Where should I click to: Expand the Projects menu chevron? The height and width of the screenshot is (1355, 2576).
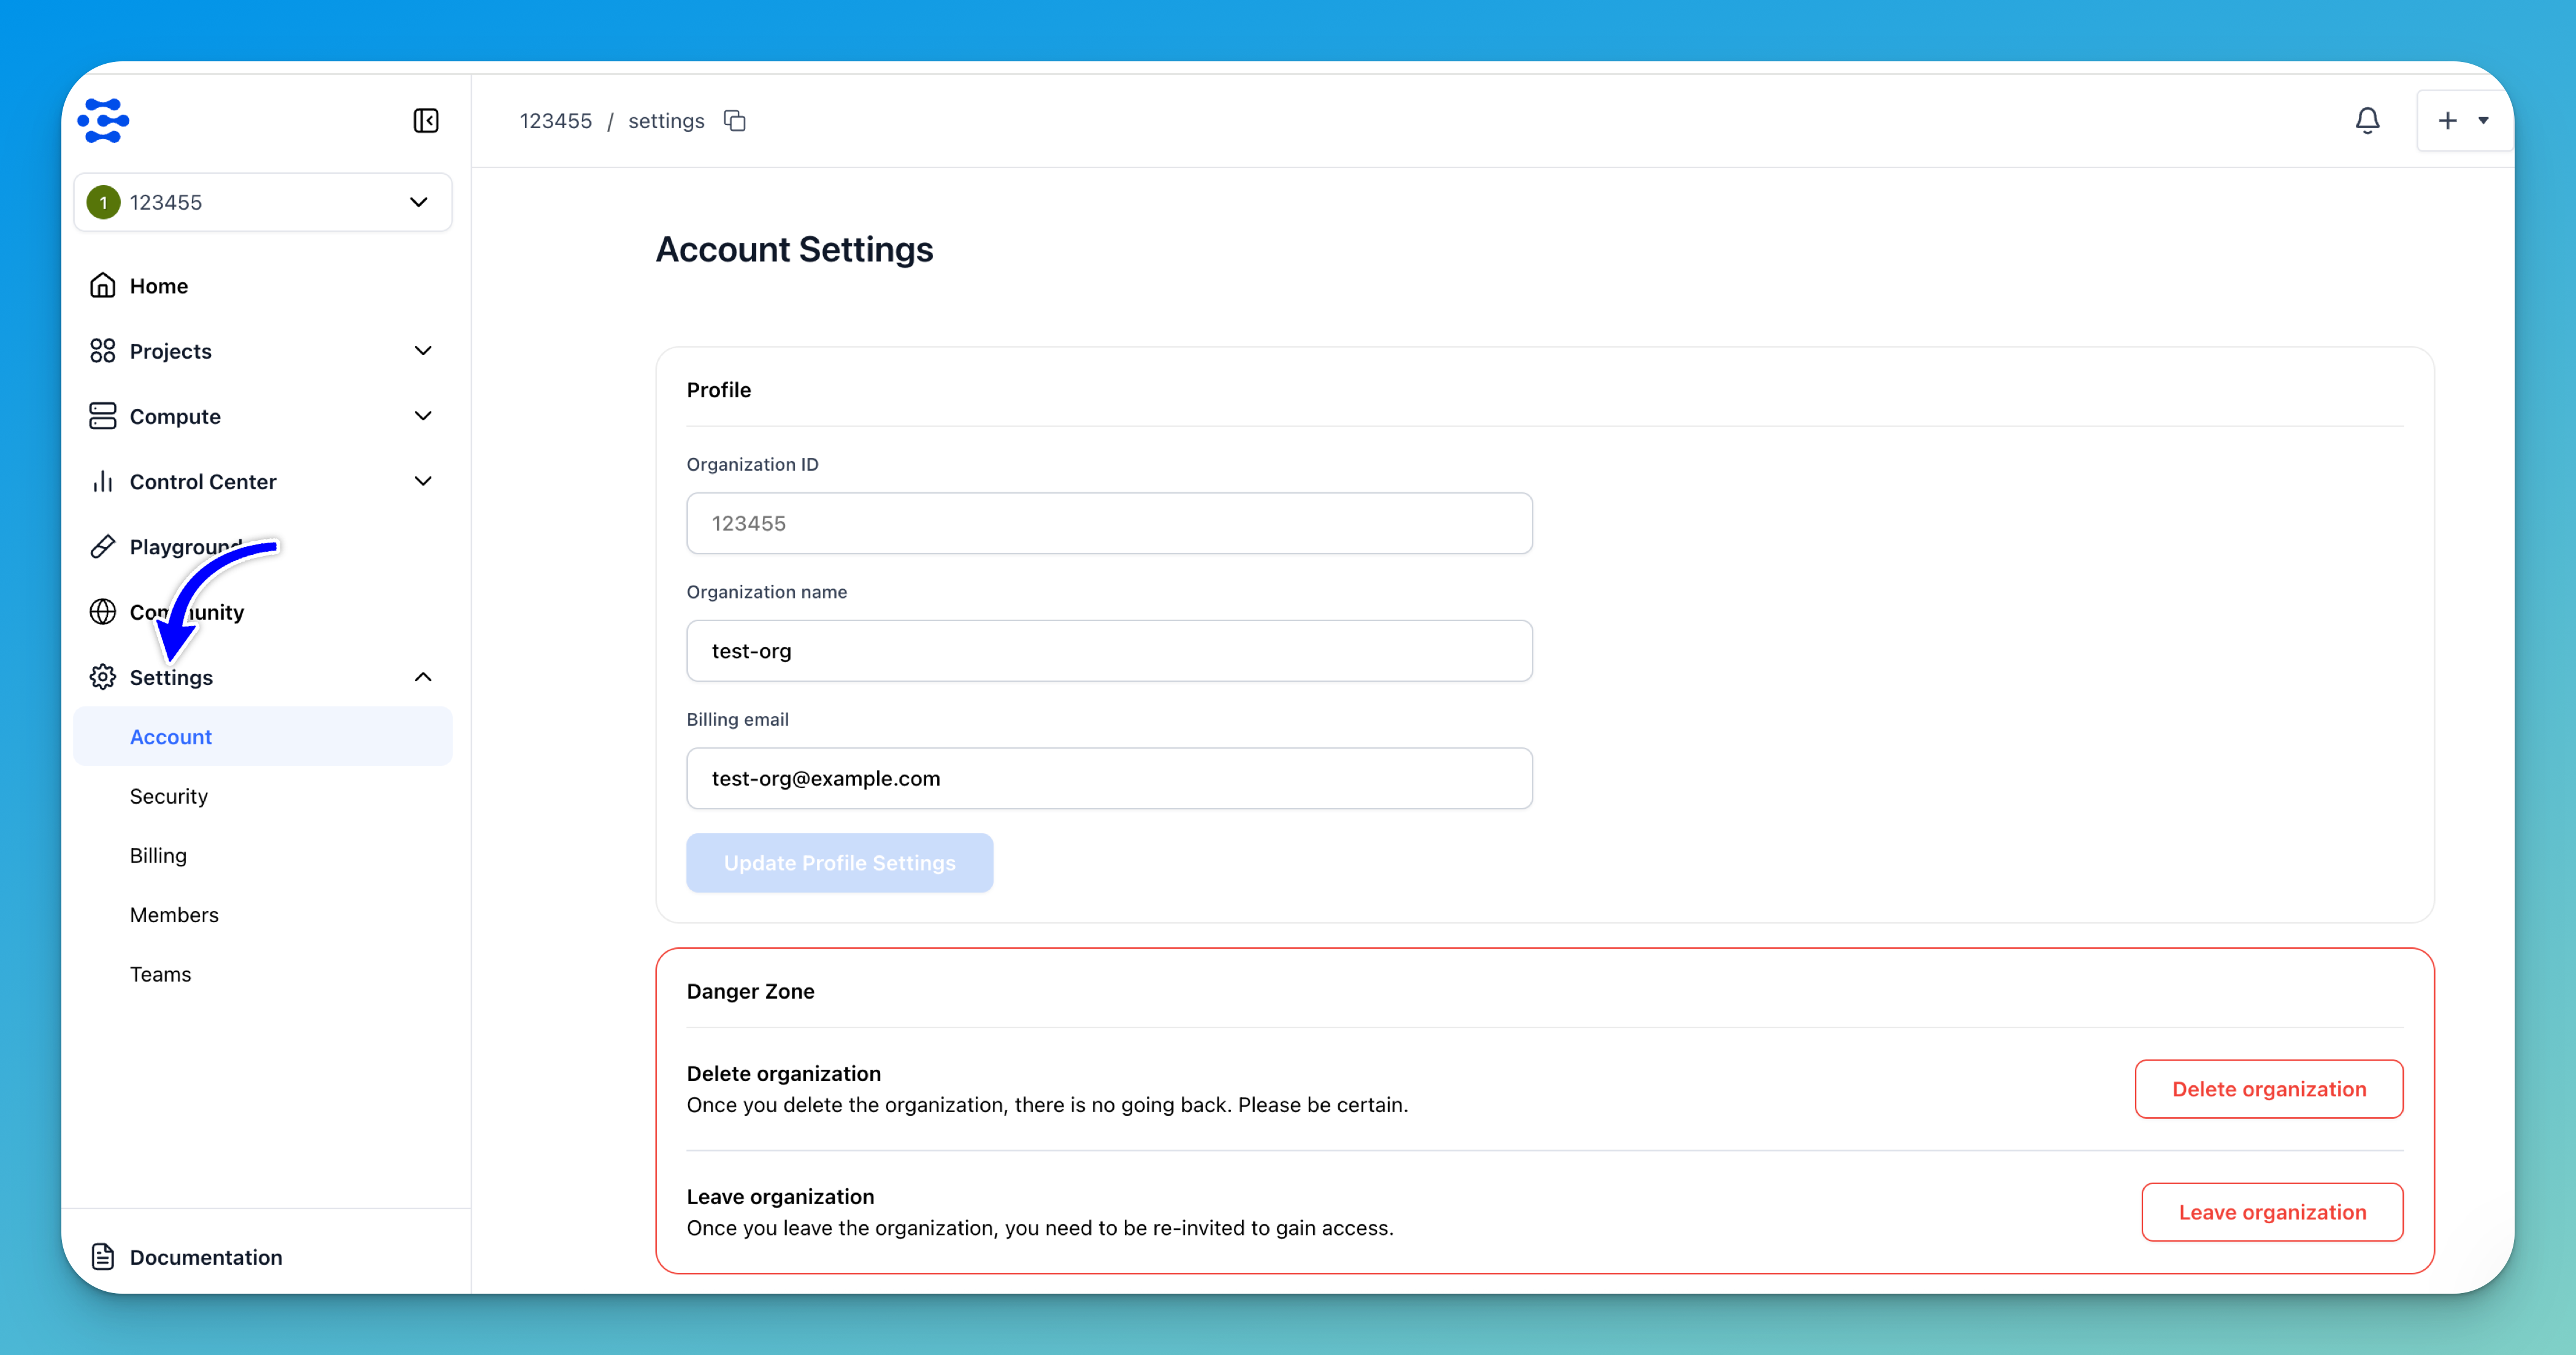[x=423, y=351]
